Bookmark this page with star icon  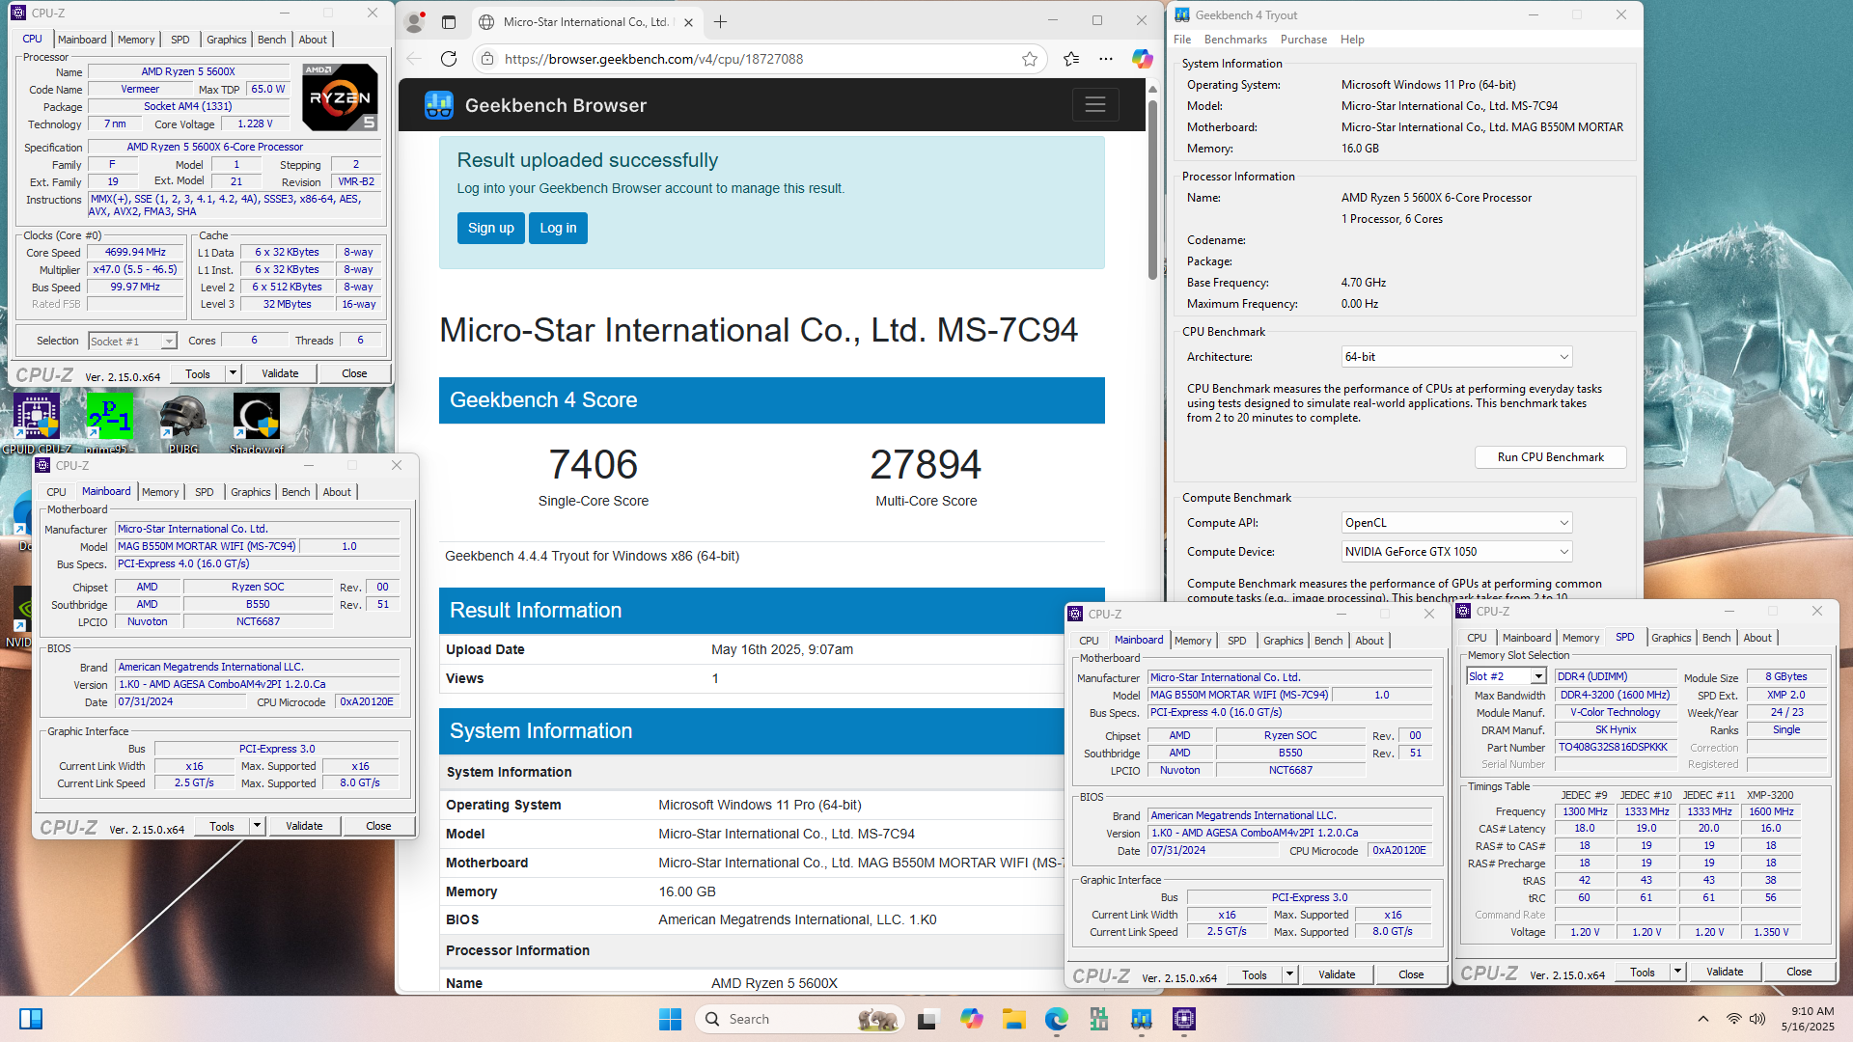1030,59
